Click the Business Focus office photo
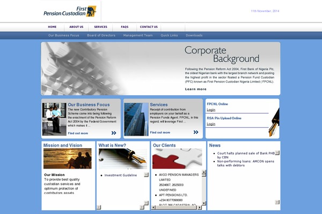The image size is (322, 214). (x=54, y=119)
